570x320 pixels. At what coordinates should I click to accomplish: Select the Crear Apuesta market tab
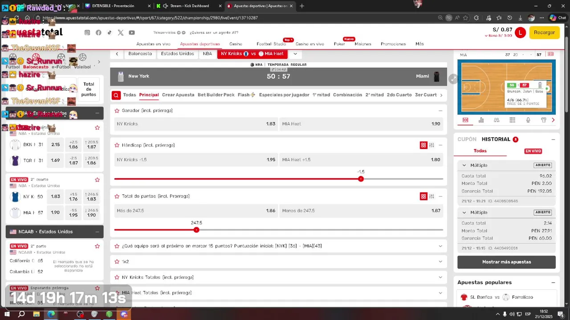coord(178,95)
